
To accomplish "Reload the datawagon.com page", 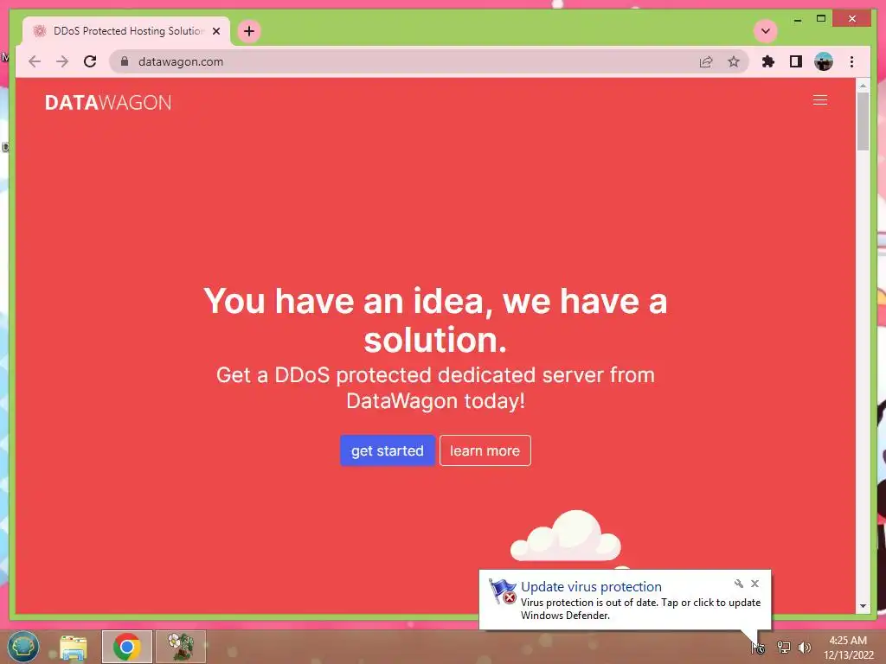I will (90, 61).
